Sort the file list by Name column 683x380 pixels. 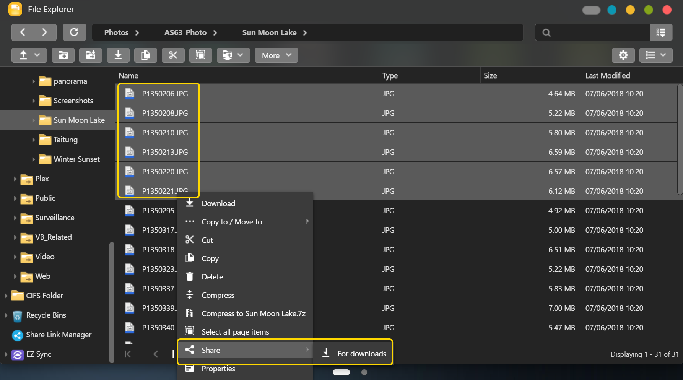[247, 76]
